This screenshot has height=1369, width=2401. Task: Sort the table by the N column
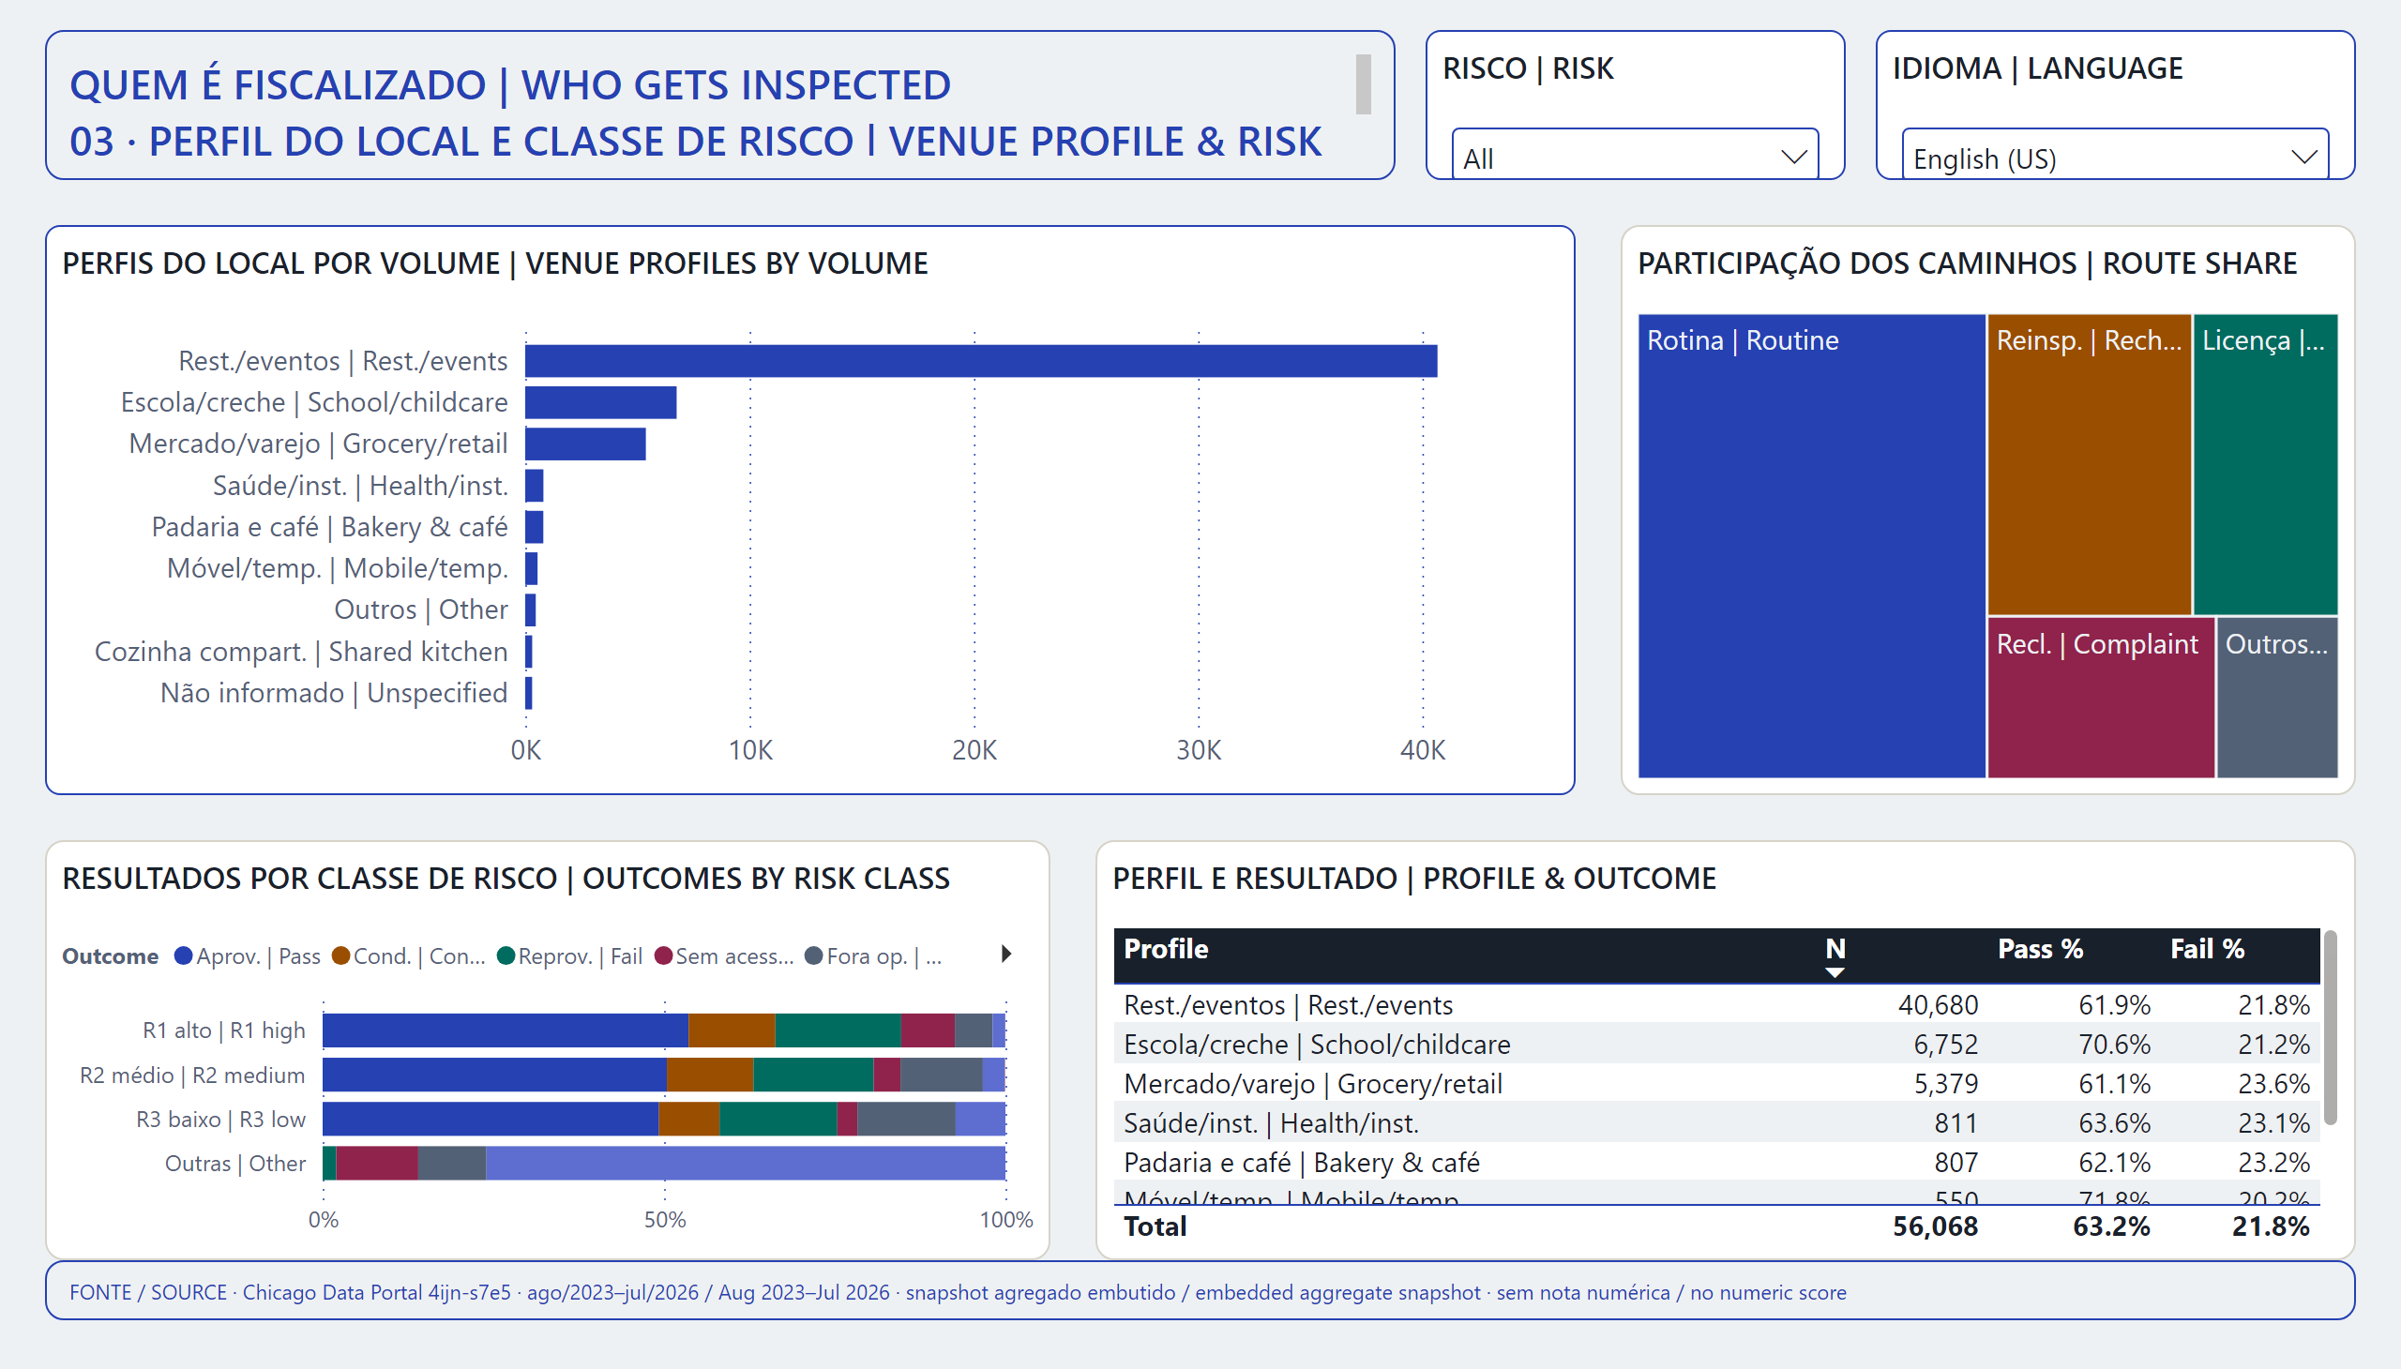[1835, 949]
